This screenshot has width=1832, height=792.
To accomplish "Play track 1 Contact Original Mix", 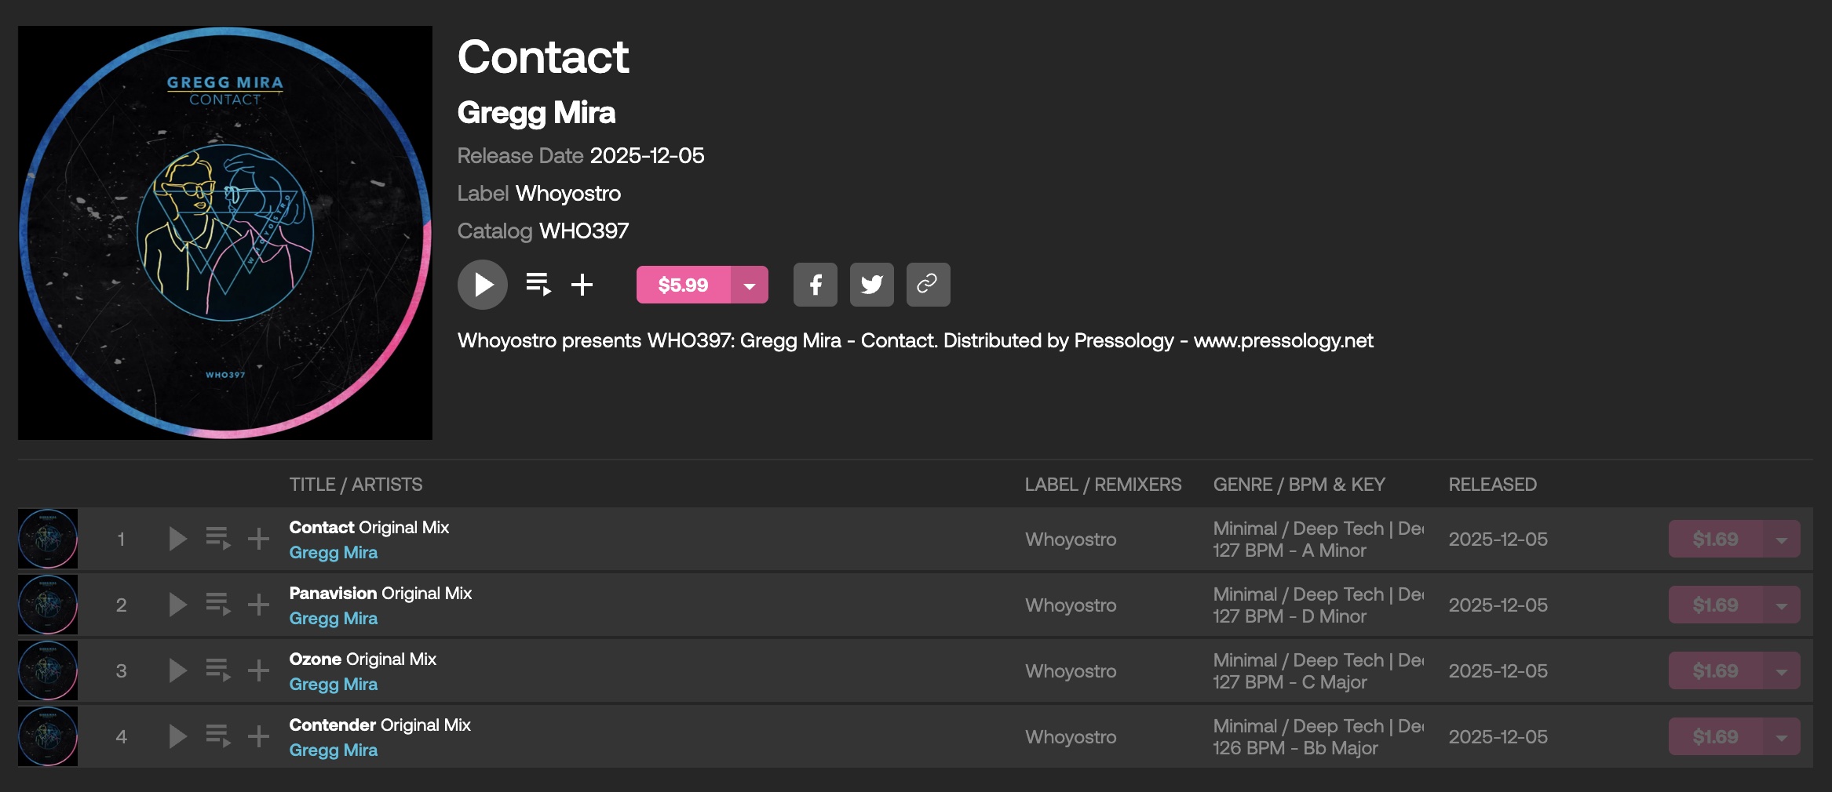I will [178, 539].
